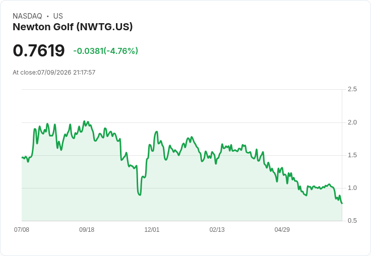
Task: Click the 2.0 y-axis price label
Action: (x=352, y=122)
